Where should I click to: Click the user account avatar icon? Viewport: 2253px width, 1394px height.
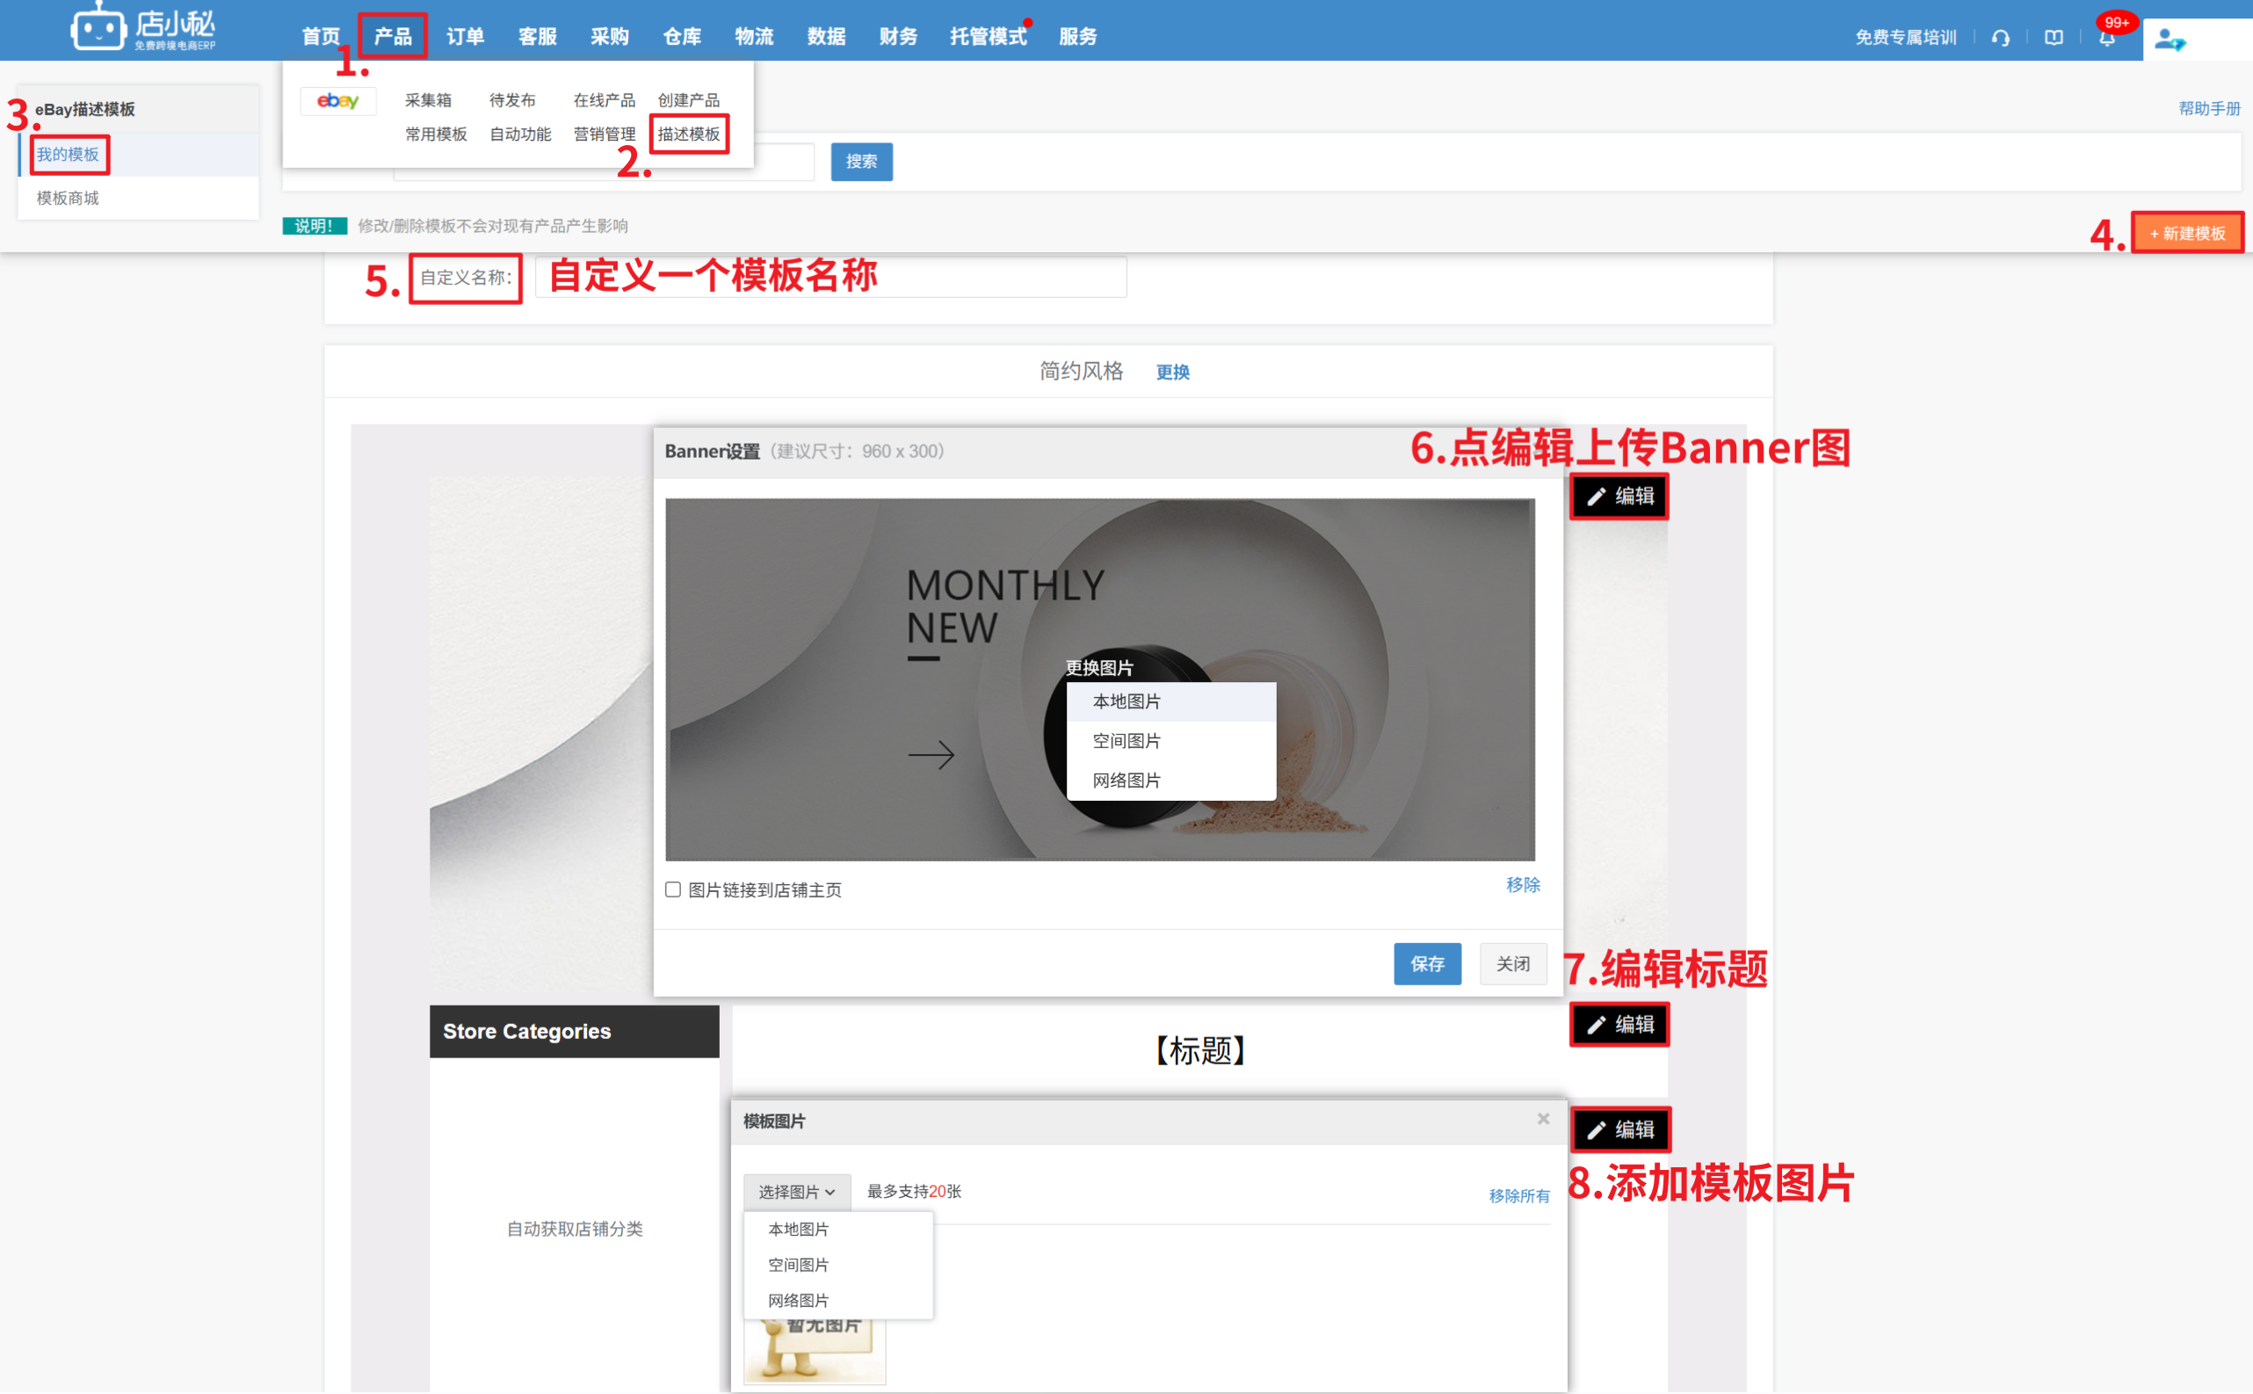pyautogui.click(x=2170, y=40)
